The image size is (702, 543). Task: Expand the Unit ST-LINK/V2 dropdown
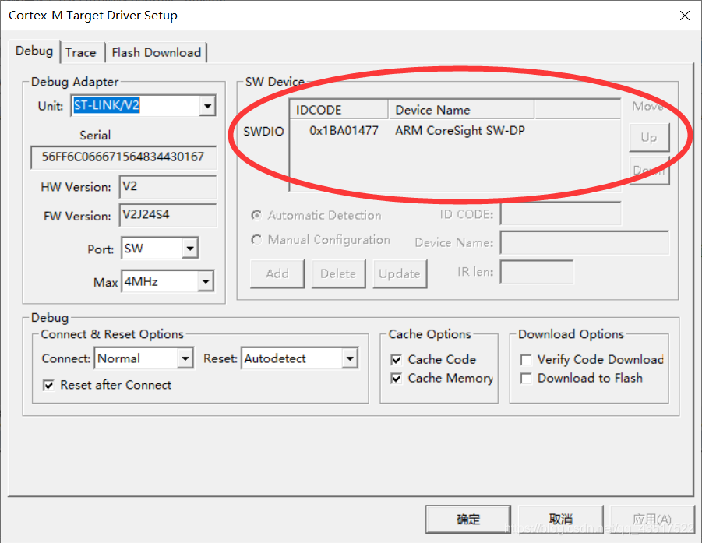pyautogui.click(x=207, y=106)
